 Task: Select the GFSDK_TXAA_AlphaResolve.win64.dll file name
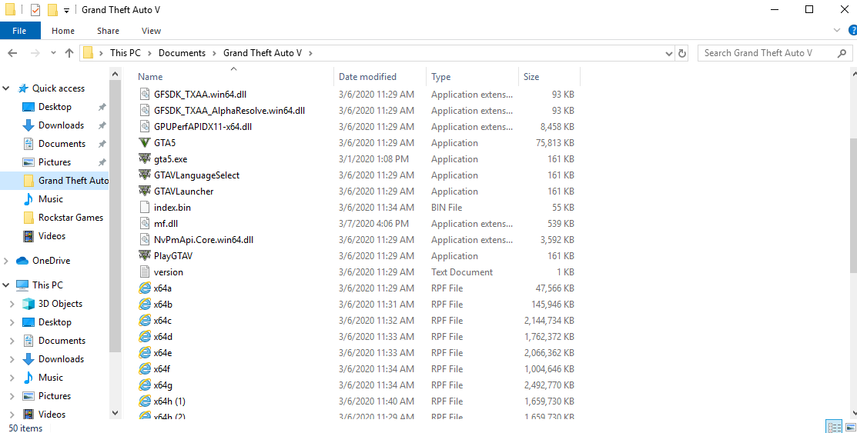pos(229,111)
